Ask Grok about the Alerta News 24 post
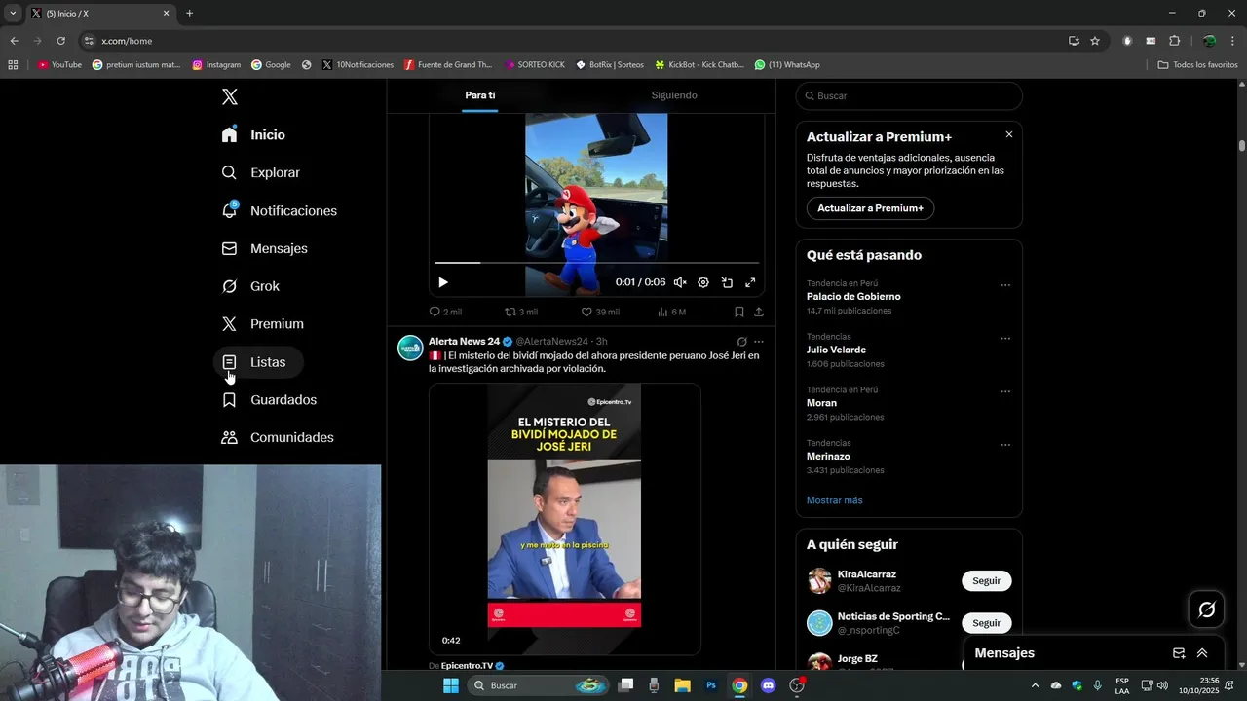 (741, 342)
